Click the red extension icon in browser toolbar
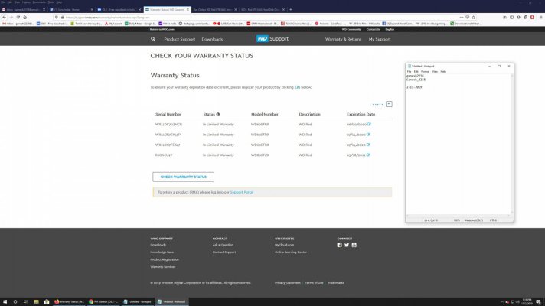 pyautogui.click(x=532, y=17)
